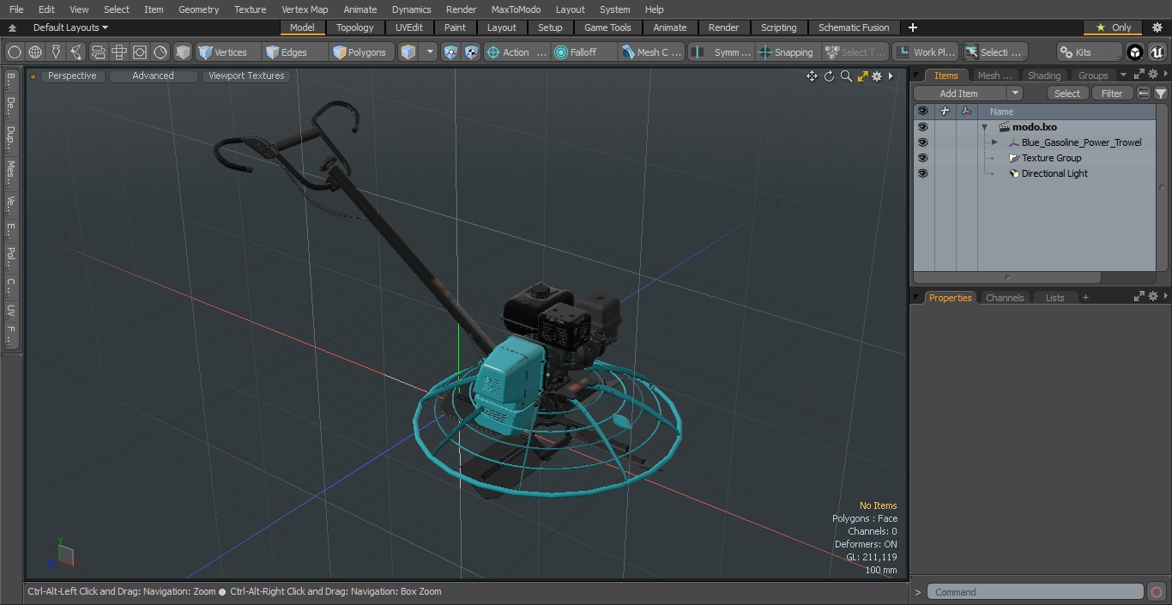Screen dimensions: 1172x605
Task: Switch to the Schematic Fusion tab
Action: pos(854,27)
